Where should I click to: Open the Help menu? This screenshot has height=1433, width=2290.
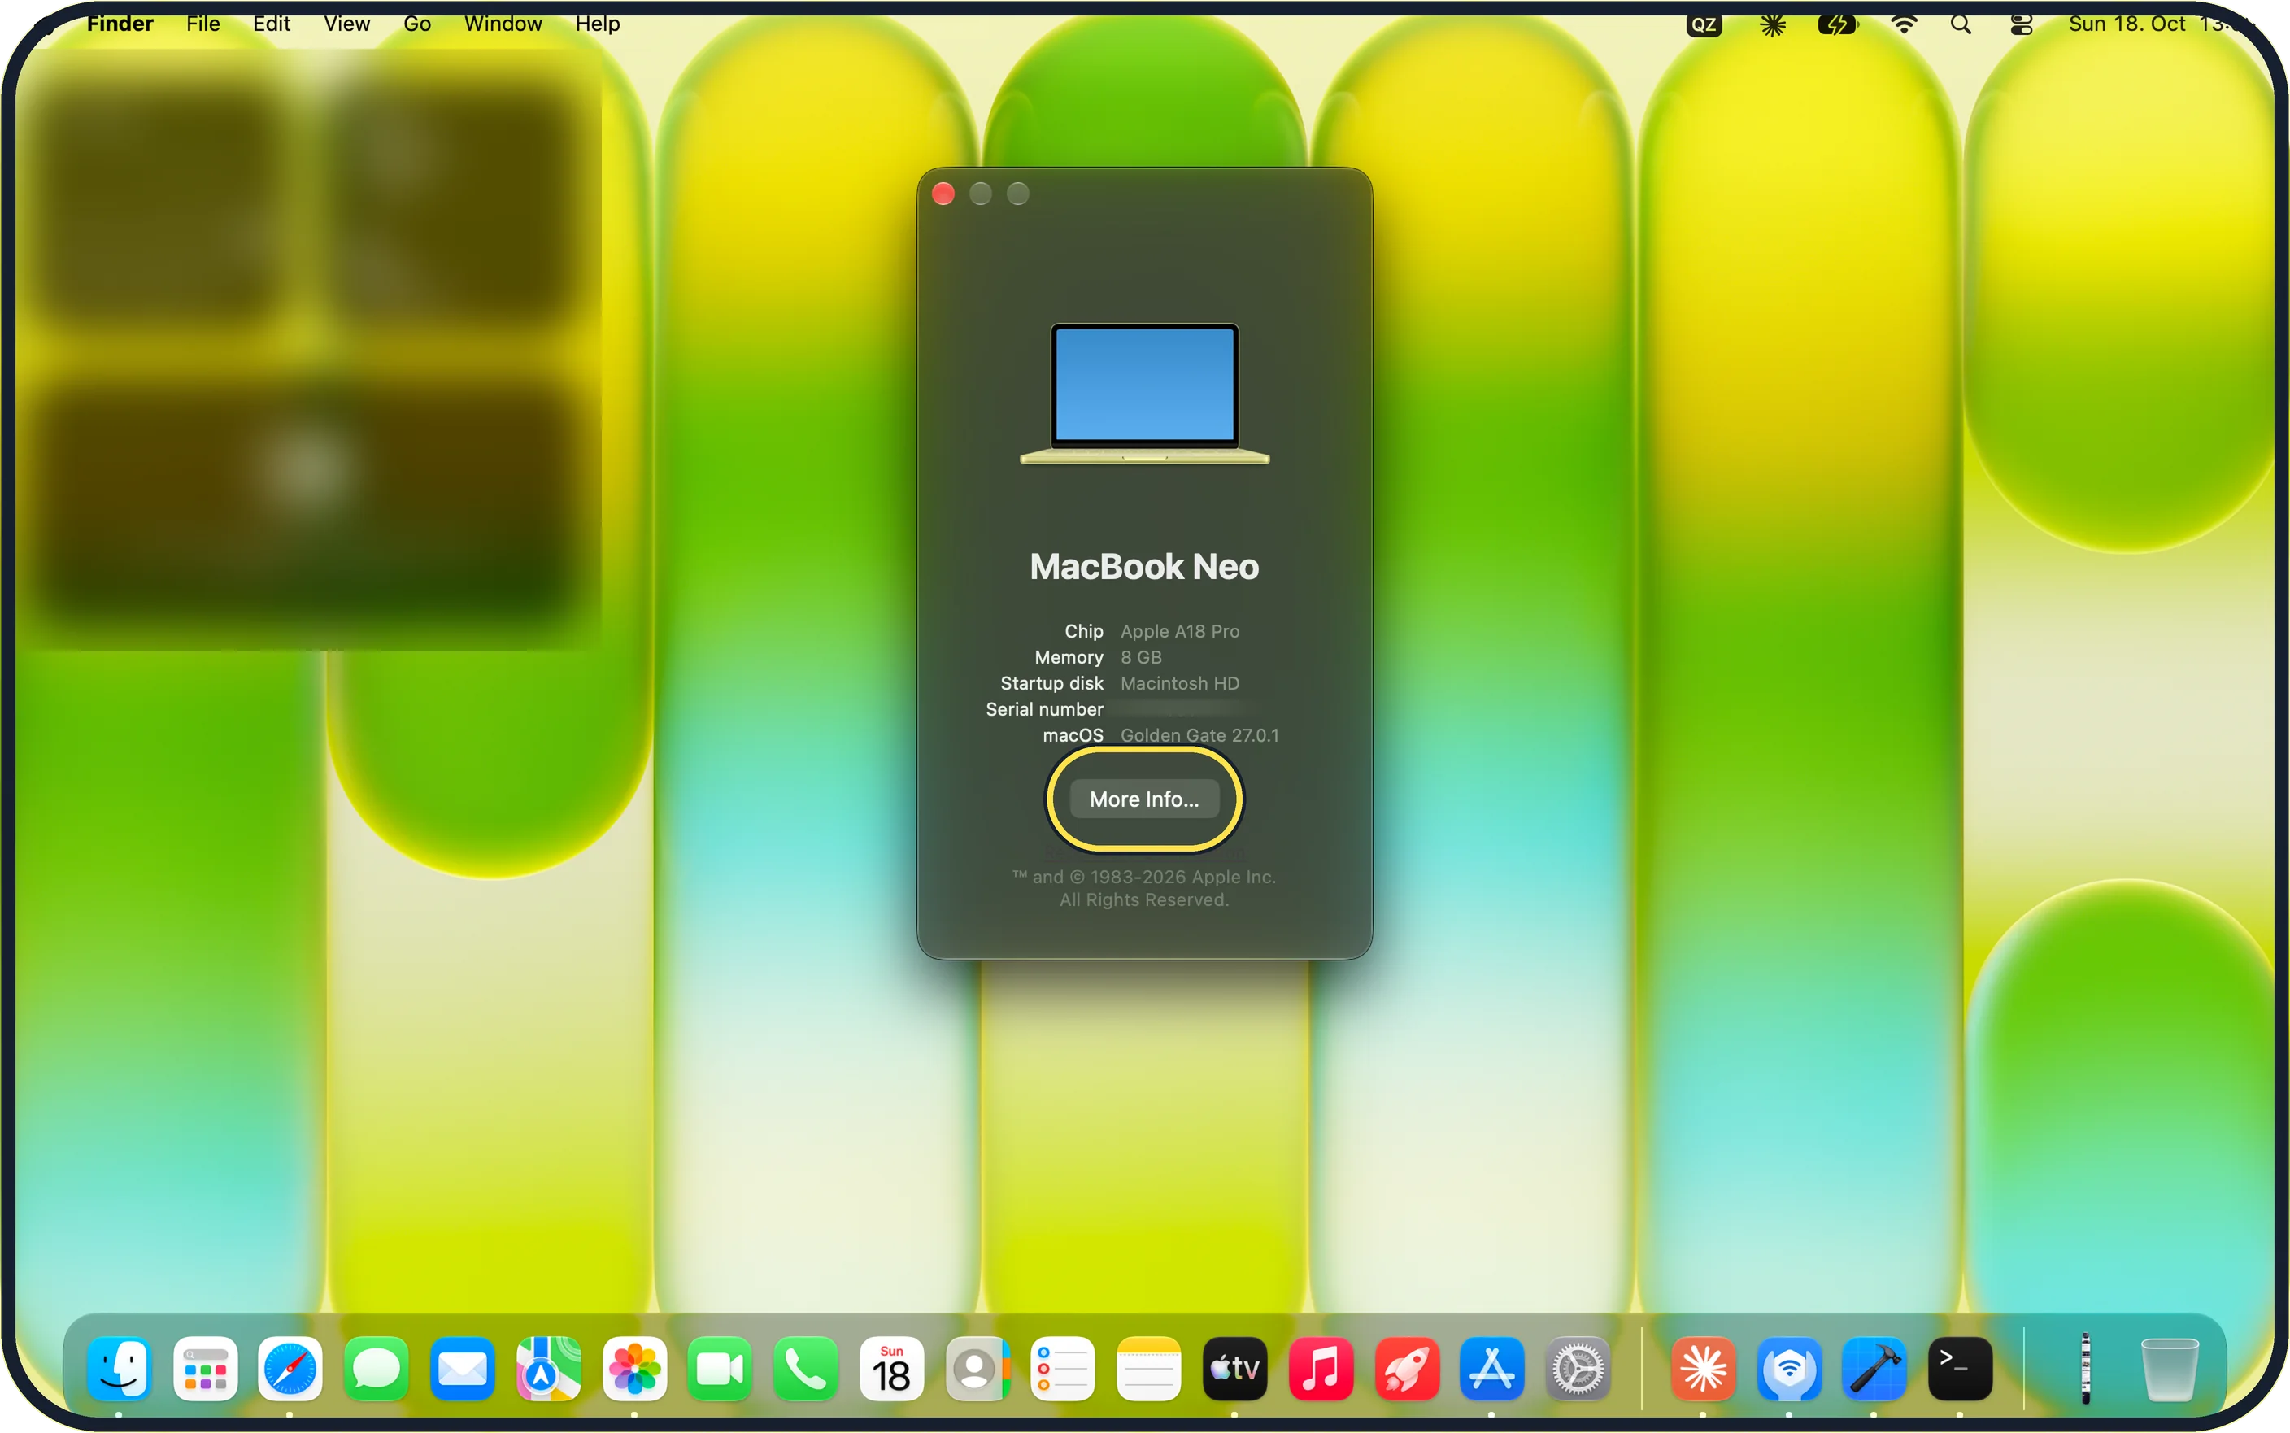(598, 24)
